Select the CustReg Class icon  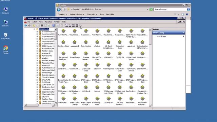108,66
